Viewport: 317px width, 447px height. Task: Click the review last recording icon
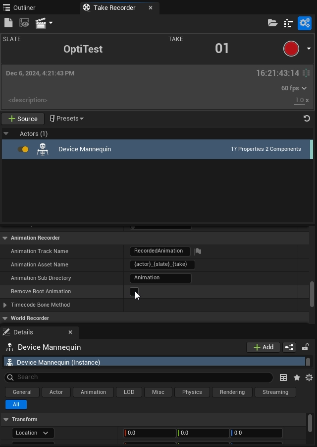pyautogui.click(x=24, y=23)
